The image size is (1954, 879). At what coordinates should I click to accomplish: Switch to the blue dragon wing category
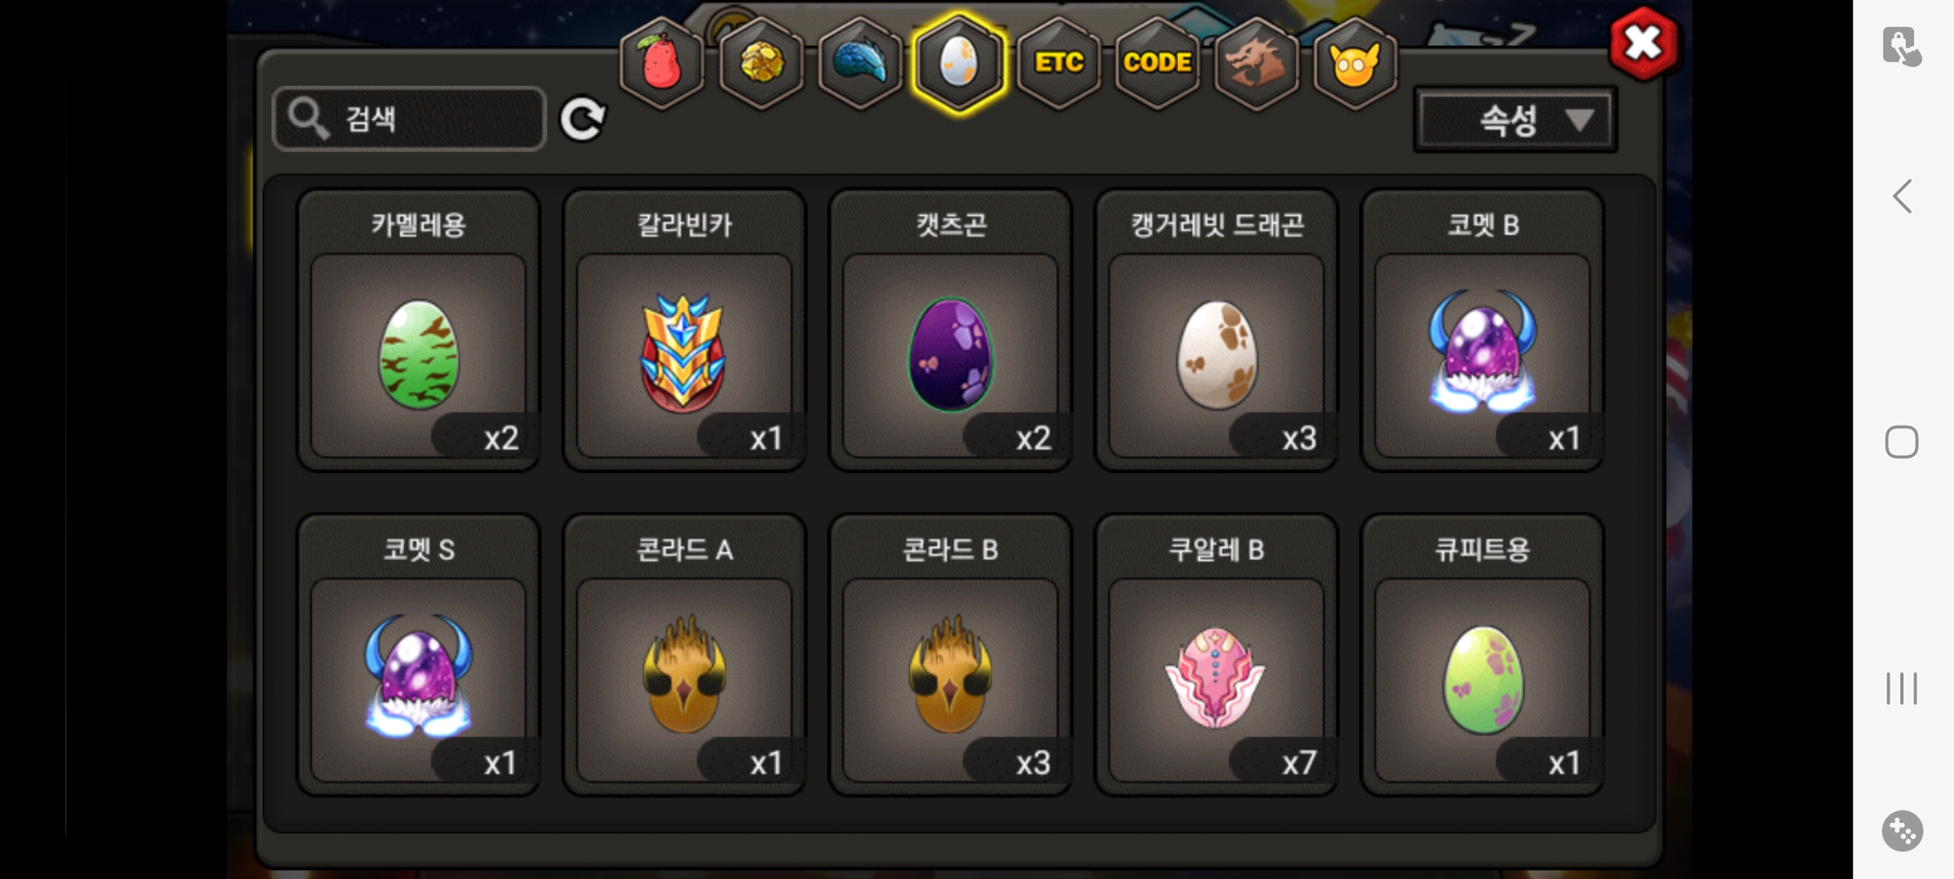860,63
